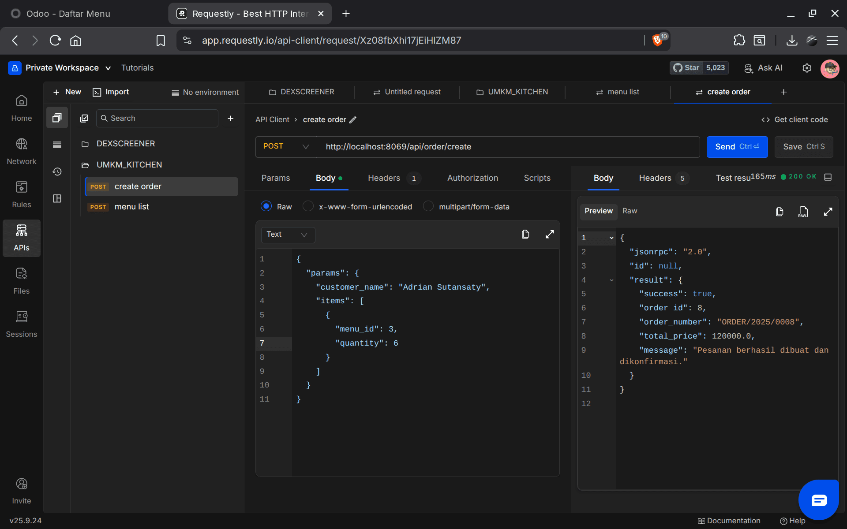Viewport: 847px width, 529px height.
Task: Select the menu list request in sidebar
Action: point(161,207)
